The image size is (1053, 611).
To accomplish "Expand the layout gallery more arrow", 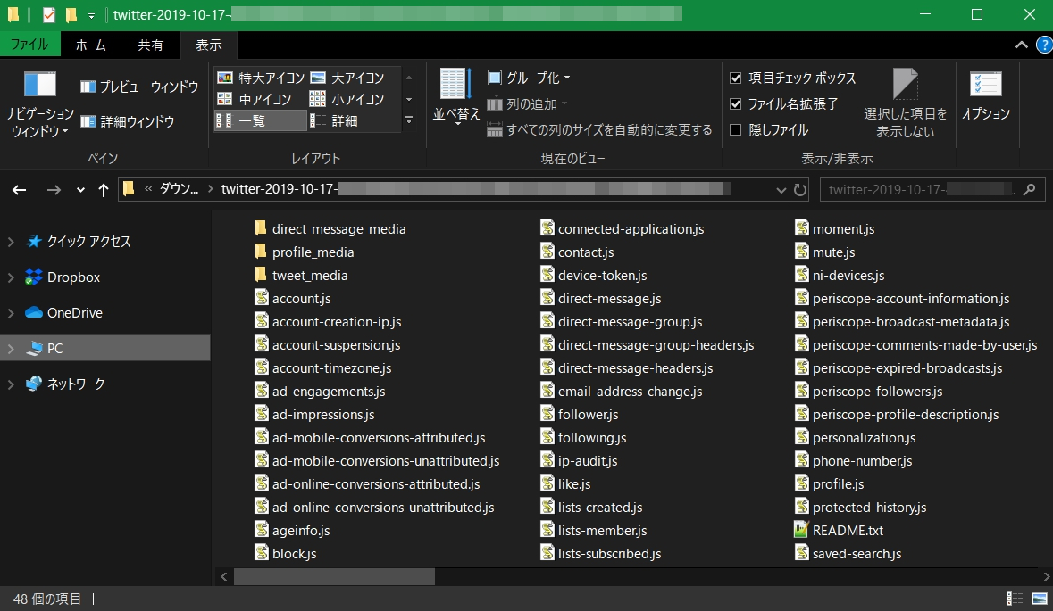I will [409, 120].
